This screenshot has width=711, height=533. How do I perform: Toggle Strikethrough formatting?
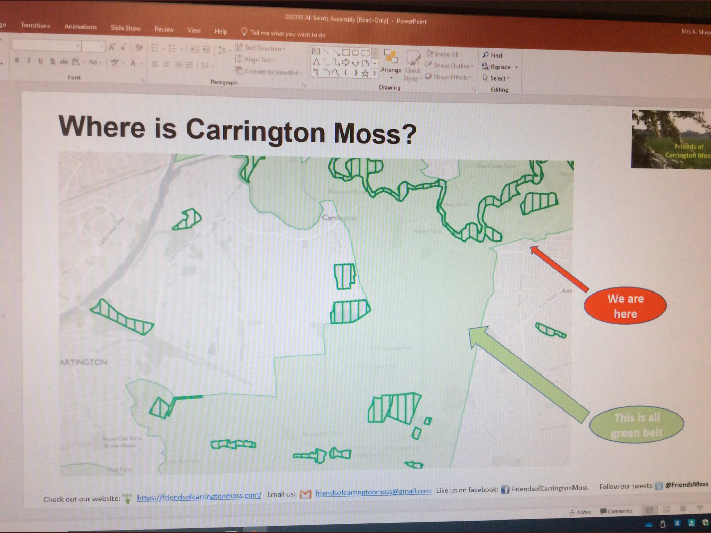click(x=64, y=61)
